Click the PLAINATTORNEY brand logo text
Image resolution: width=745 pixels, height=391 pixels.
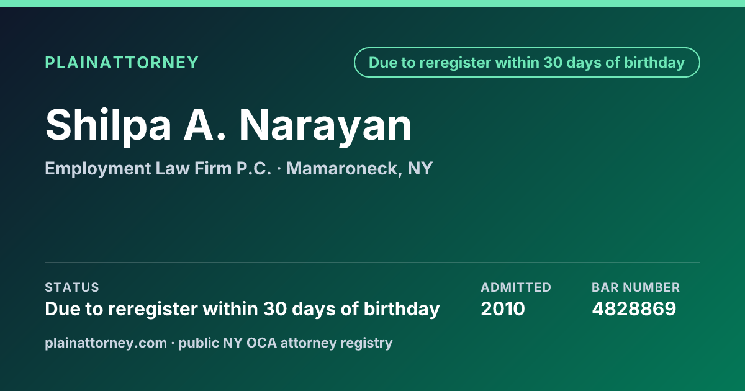122,63
